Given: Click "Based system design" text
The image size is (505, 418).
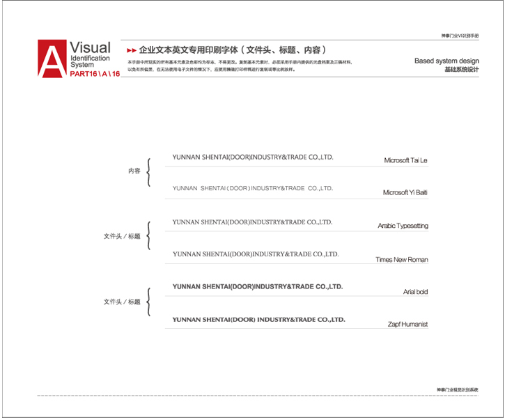Looking at the screenshot, I should [446, 61].
